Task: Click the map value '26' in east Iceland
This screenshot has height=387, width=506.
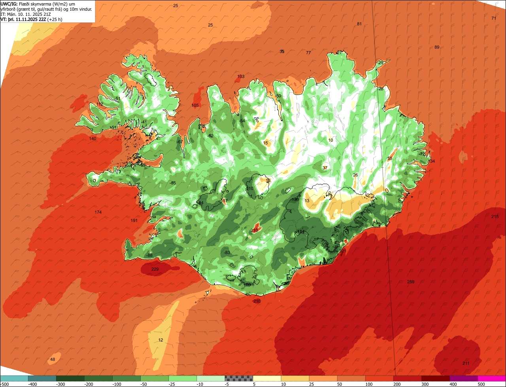Action: pos(355,175)
